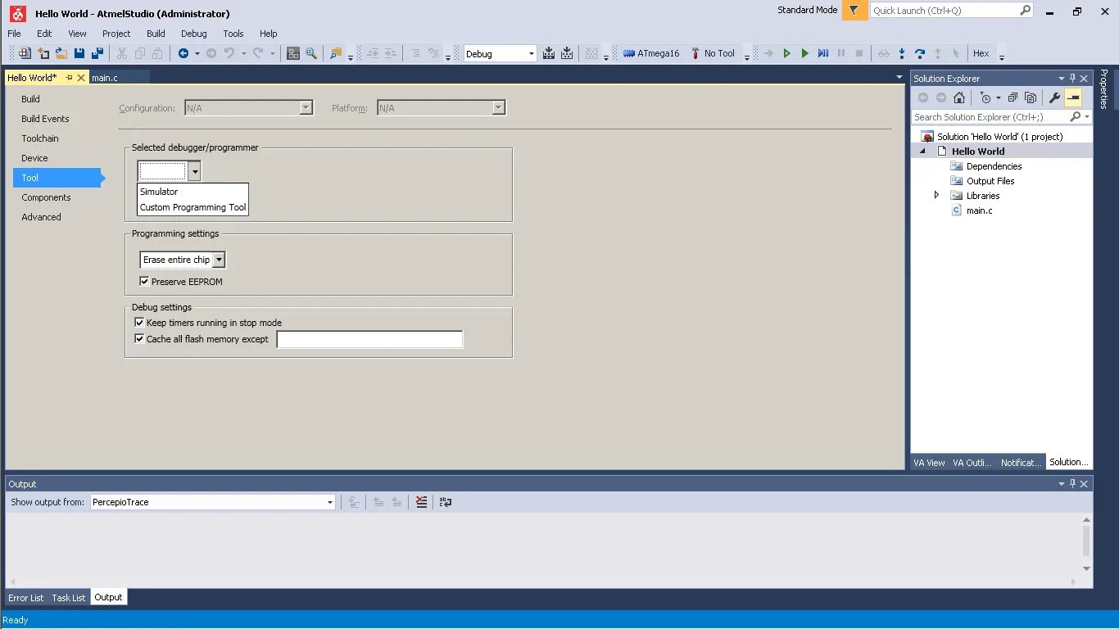Save the current file with the disk icon
1119x629 pixels.
pyautogui.click(x=79, y=53)
